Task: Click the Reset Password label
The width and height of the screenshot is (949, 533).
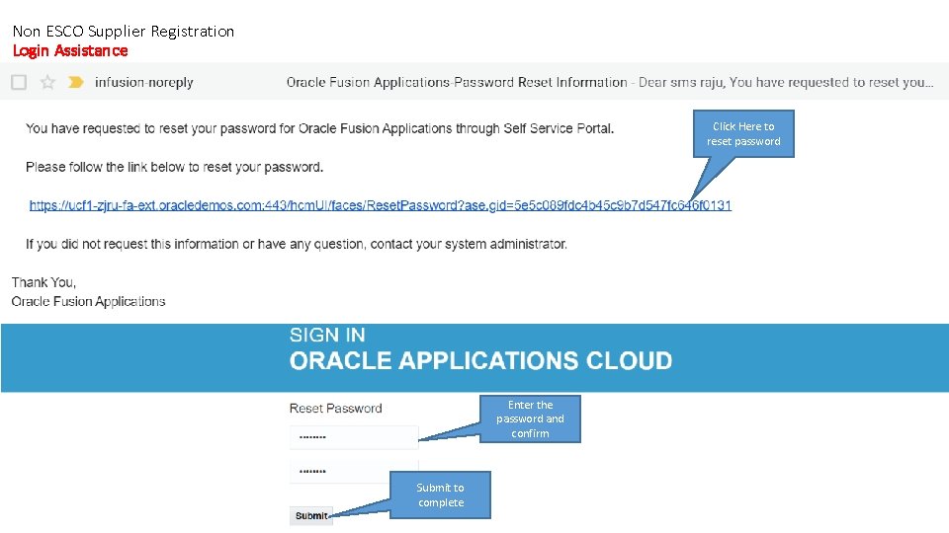Action: (x=335, y=409)
